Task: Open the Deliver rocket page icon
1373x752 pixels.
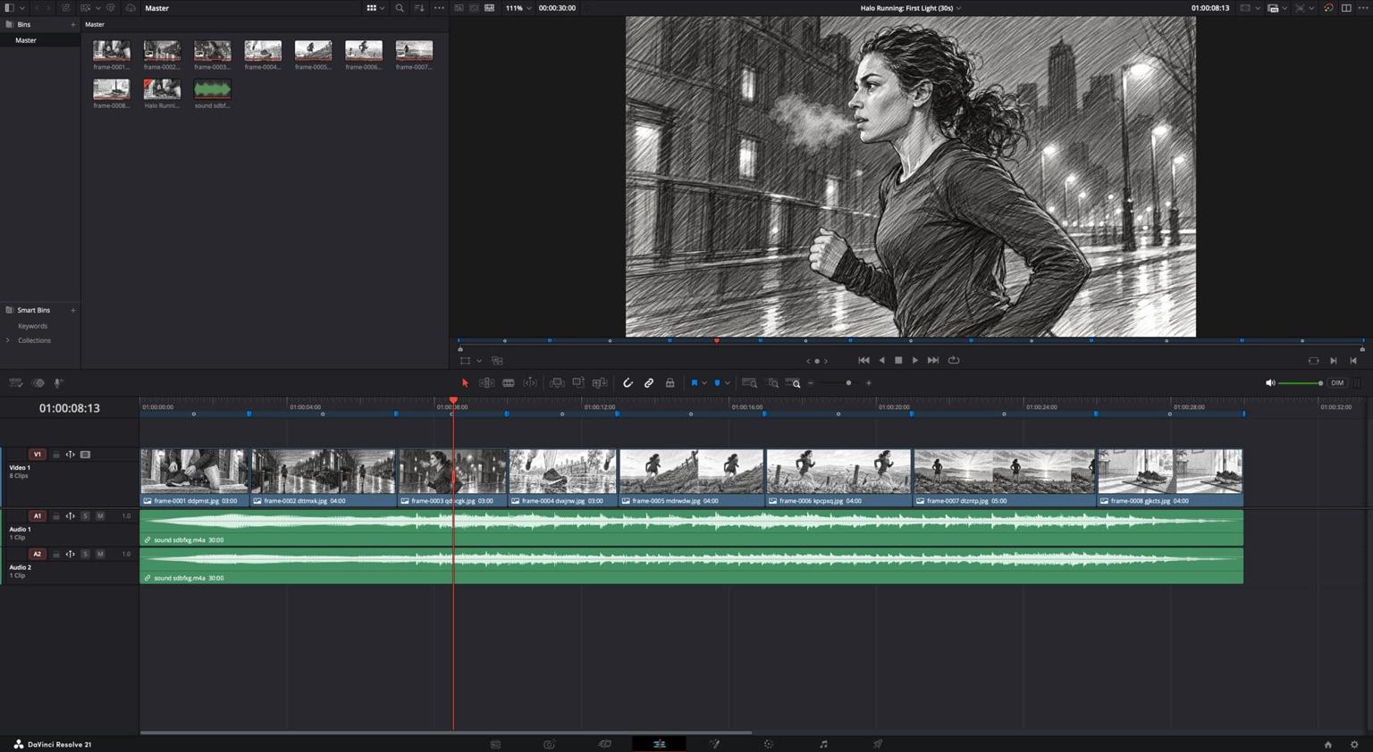Action: (878, 744)
